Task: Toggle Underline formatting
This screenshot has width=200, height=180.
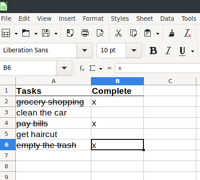Action: (x=182, y=51)
